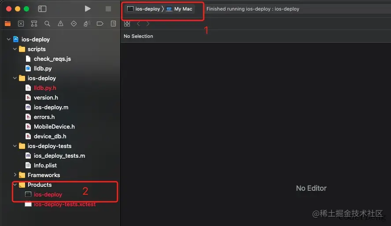Screen dimensions: 391x226
Task: Stop the running build with Stop button
Action: (108, 9)
